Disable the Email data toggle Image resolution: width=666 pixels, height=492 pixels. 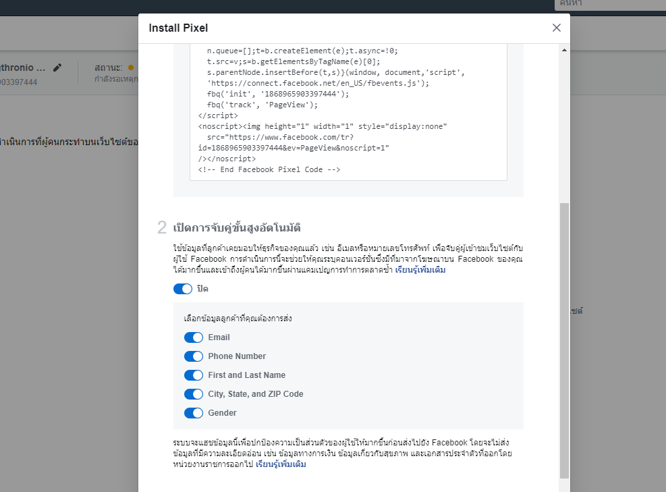click(x=194, y=337)
